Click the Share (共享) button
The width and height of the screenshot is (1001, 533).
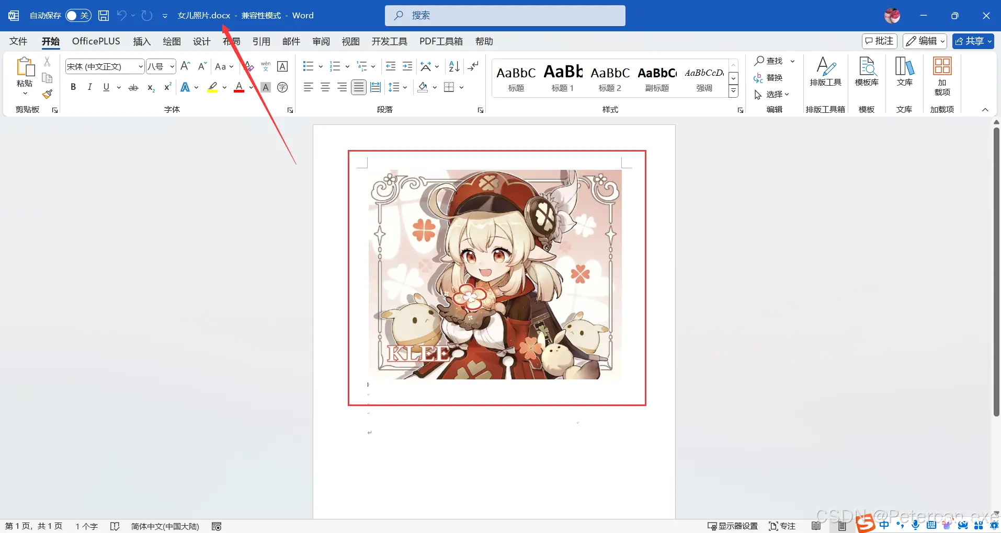click(x=973, y=41)
